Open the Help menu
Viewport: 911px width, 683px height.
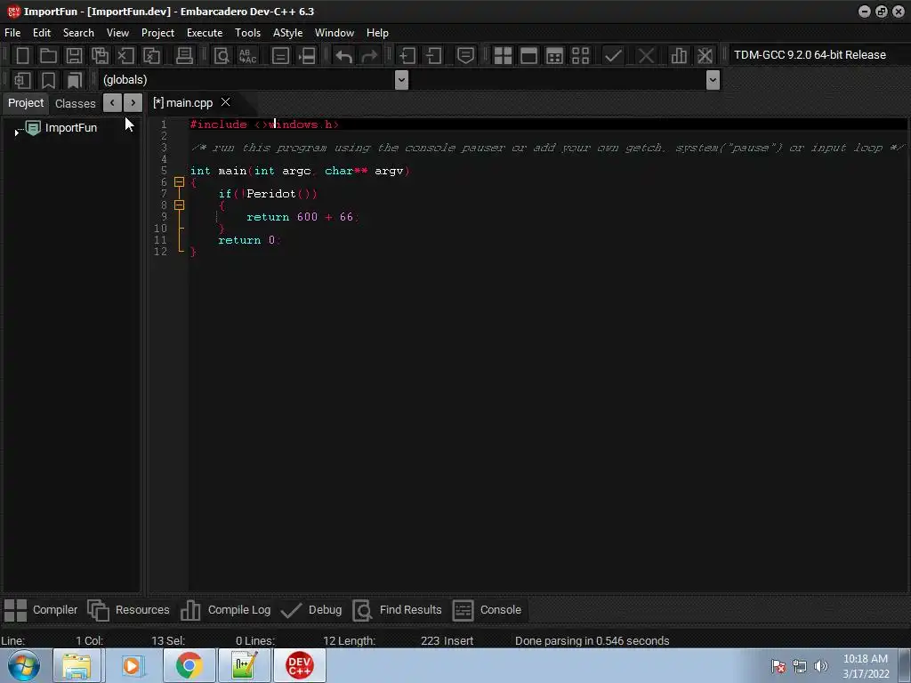tap(377, 33)
